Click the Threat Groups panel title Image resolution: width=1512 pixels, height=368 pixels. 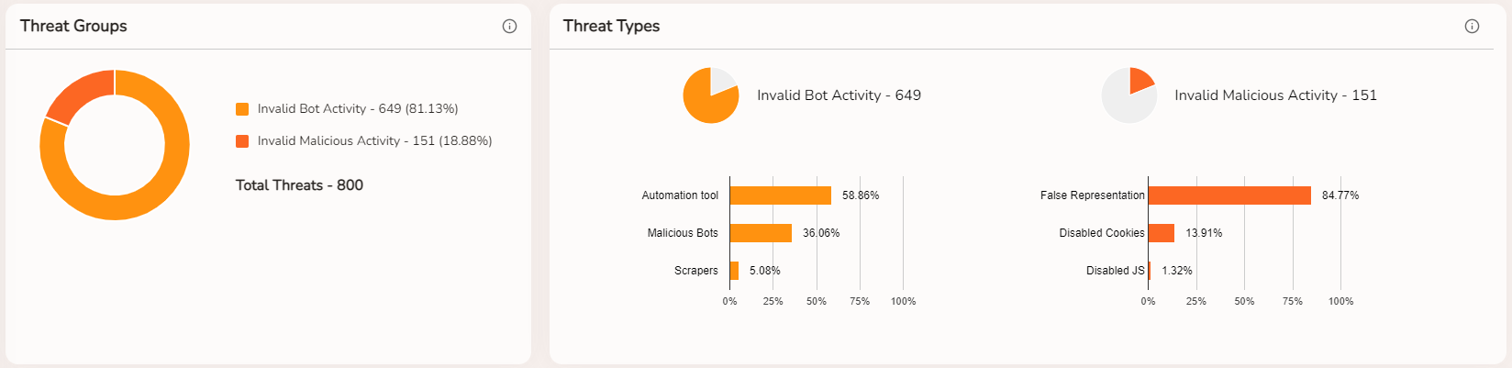[73, 27]
